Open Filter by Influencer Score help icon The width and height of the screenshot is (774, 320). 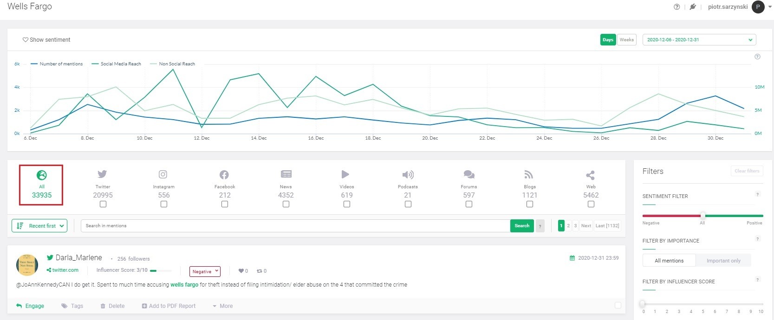click(x=757, y=280)
